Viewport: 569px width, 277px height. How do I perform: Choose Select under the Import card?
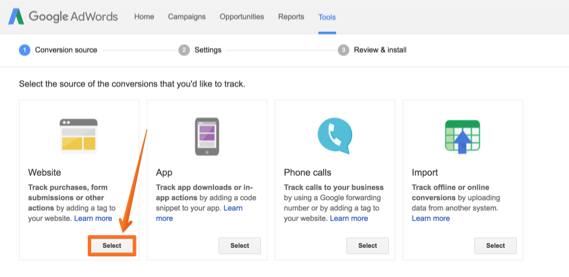tap(496, 246)
